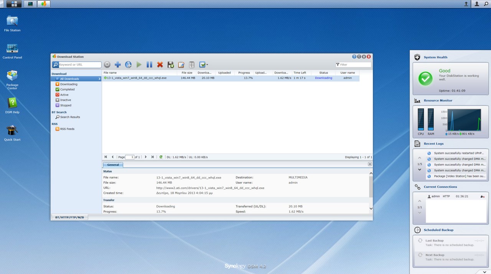Edit the selected download task
This screenshot has width=491, height=274.
[x=181, y=65]
